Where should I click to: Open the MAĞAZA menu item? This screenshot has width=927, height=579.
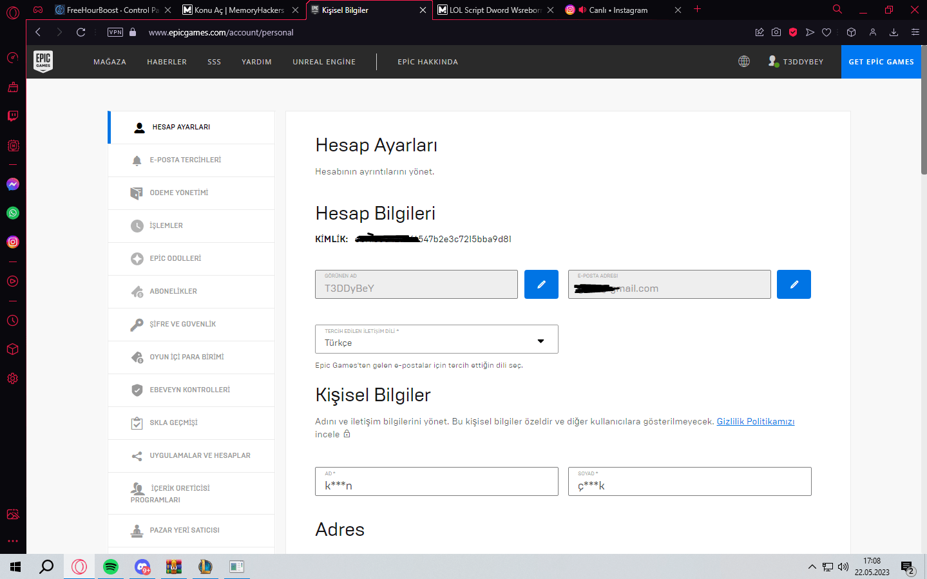(x=110, y=62)
